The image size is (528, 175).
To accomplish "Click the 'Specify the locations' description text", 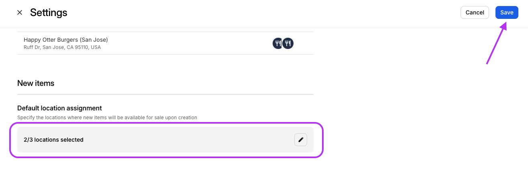I will coord(107,118).
